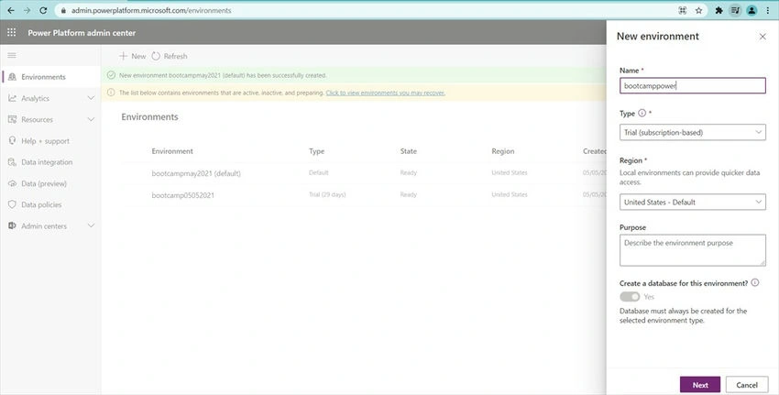Open the browser profile avatar

pyautogui.click(x=752, y=10)
